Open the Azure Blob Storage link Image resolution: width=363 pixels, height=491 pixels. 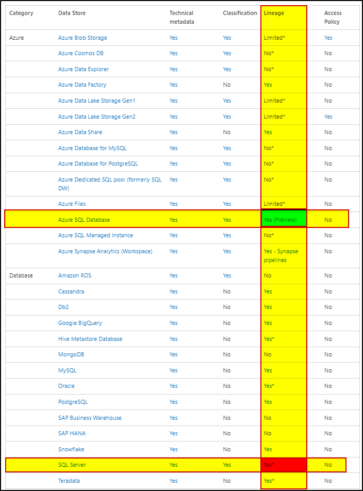(x=82, y=38)
